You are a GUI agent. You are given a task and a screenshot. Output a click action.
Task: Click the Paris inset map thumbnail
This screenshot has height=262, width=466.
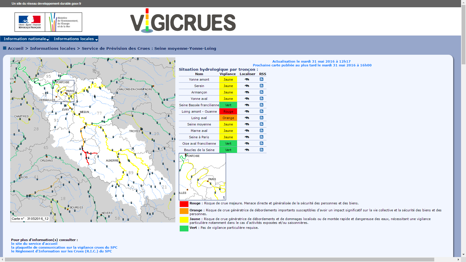tap(202, 176)
